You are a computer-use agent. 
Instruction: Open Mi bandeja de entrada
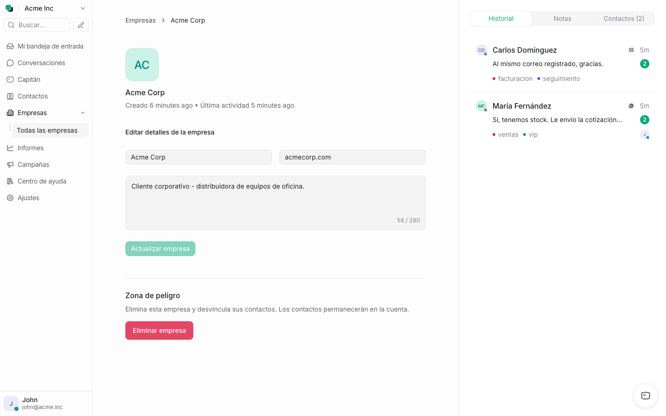pyautogui.click(x=46, y=46)
